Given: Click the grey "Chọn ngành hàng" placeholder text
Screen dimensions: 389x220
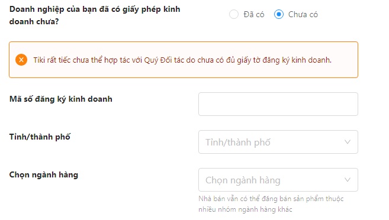Looking at the screenshot, I should [243, 180].
